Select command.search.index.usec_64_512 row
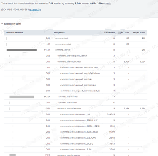The width and height of the screenshot is (158, 156). click(x=77, y=144)
